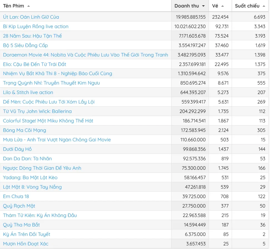Click the Suất chiếu column header text
This screenshot has width=270, height=249.
[x=247, y=6]
